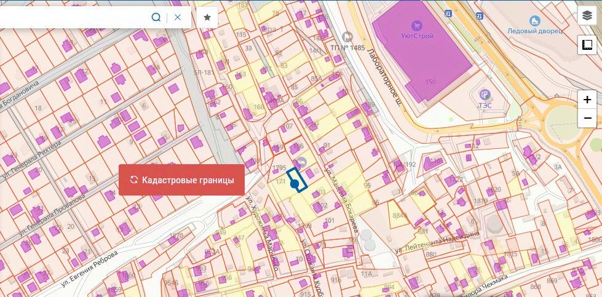The height and width of the screenshot is (297, 602).
Task: Click the УютСтрой store marker
Action: tap(416, 26)
